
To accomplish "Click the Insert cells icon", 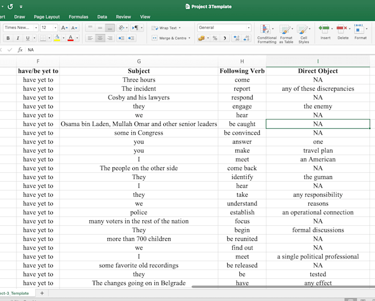I will click(x=325, y=32).
